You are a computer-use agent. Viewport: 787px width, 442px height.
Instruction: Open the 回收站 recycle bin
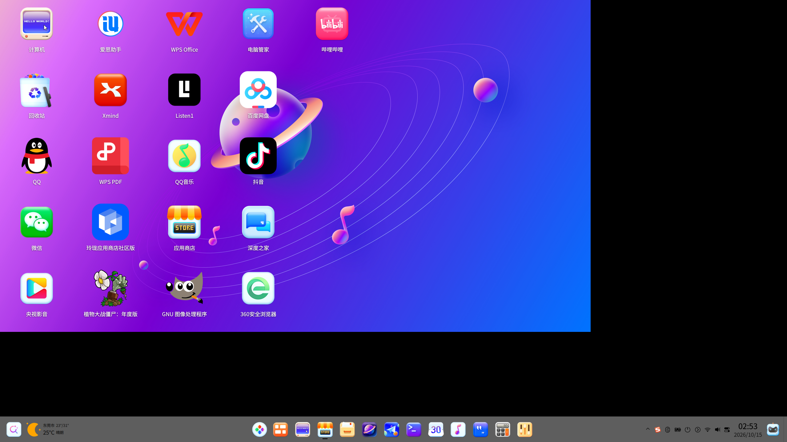point(36,90)
